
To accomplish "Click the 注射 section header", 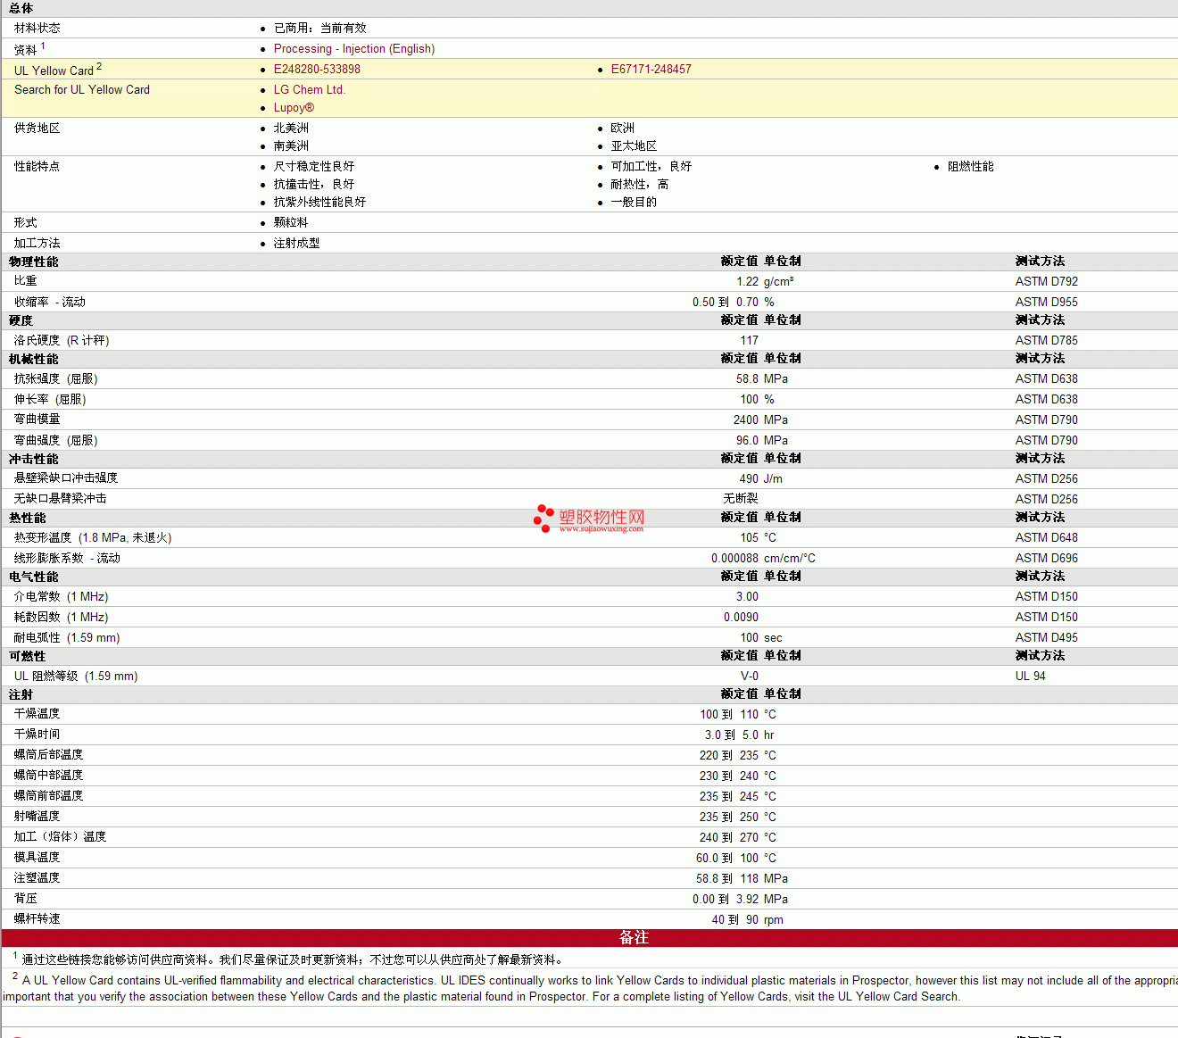I will tap(21, 695).
